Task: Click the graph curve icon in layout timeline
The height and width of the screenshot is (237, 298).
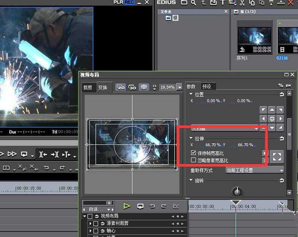Action: click(x=175, y=206)
